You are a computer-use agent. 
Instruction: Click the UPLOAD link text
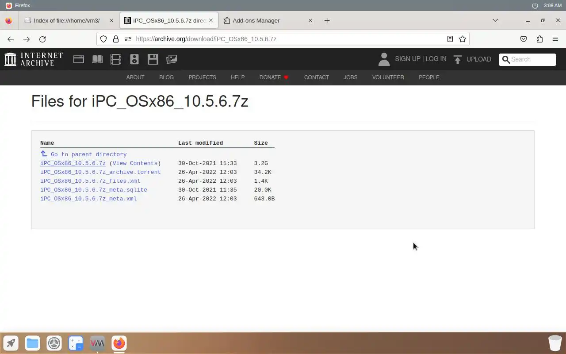pos(478,59)
